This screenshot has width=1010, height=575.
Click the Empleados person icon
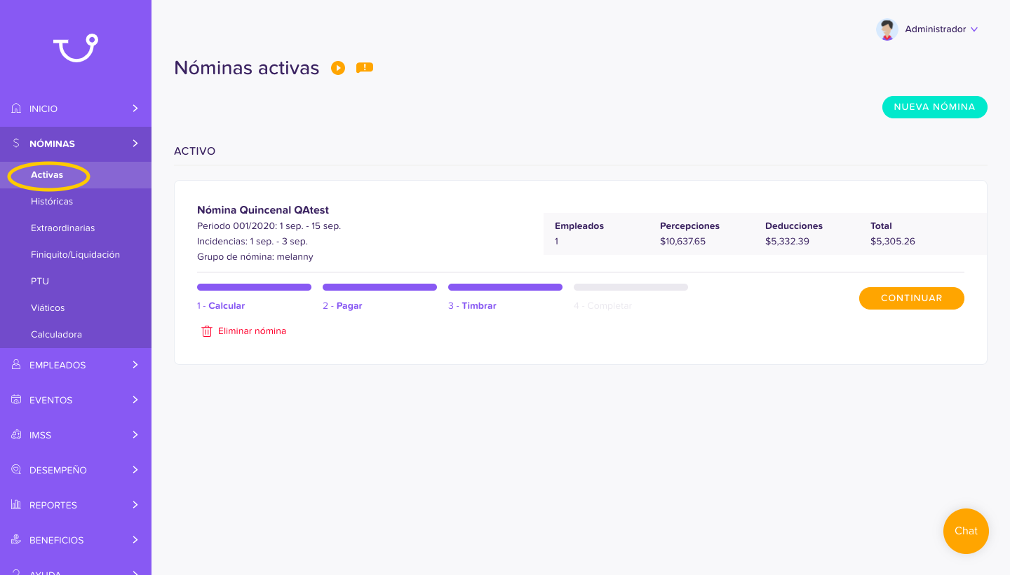point(17,365)
